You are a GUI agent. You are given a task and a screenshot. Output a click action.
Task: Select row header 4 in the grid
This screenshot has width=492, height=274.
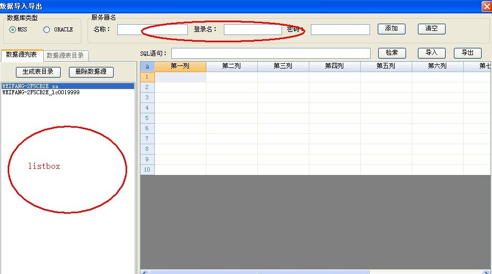pos(147,108)
